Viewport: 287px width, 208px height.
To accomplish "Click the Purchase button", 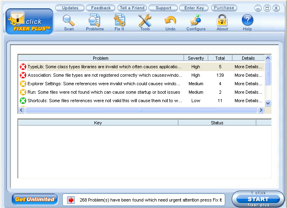I will click(x=224, y=8).
